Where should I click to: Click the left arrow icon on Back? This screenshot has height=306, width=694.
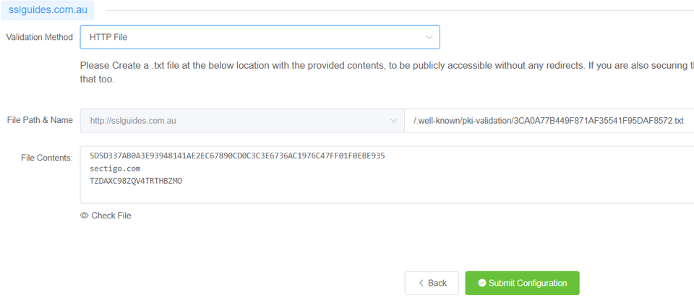click(420, 283)
